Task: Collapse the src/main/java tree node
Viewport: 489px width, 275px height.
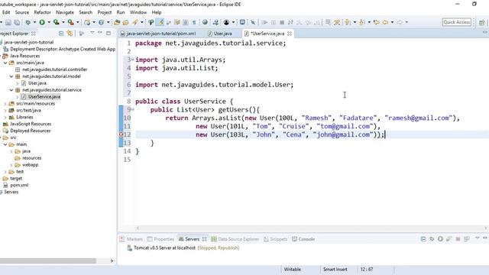Action: point(5,63)
